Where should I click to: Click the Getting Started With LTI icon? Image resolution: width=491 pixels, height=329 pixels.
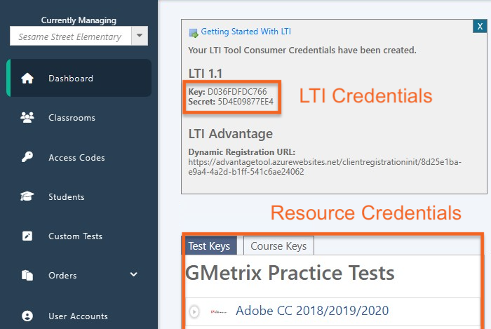(194, 32)
